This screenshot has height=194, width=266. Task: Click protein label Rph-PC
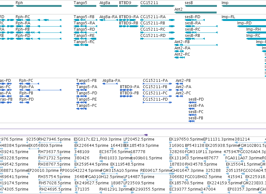[x=26, y=81]
